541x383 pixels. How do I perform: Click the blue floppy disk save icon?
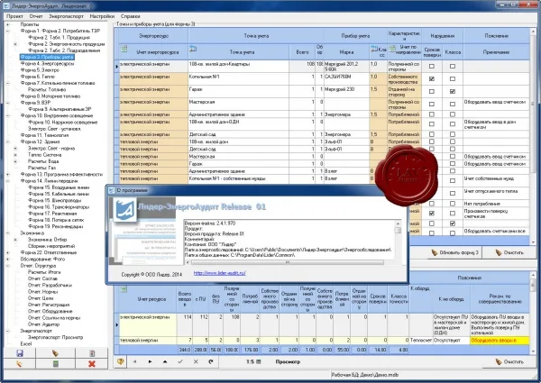click(x=19, y=353)
